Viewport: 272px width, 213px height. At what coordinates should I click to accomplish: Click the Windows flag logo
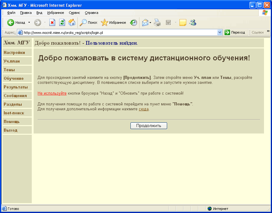click(x=265, y=13)
